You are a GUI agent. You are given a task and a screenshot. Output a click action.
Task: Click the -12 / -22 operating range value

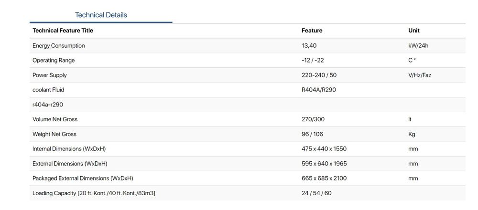313,61
